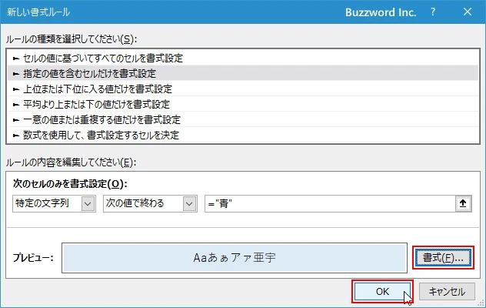Select rule type 指定の値を含むセルだけを書式設定
The height and width of the screenshot is (308, 486).
pos(243,74)
